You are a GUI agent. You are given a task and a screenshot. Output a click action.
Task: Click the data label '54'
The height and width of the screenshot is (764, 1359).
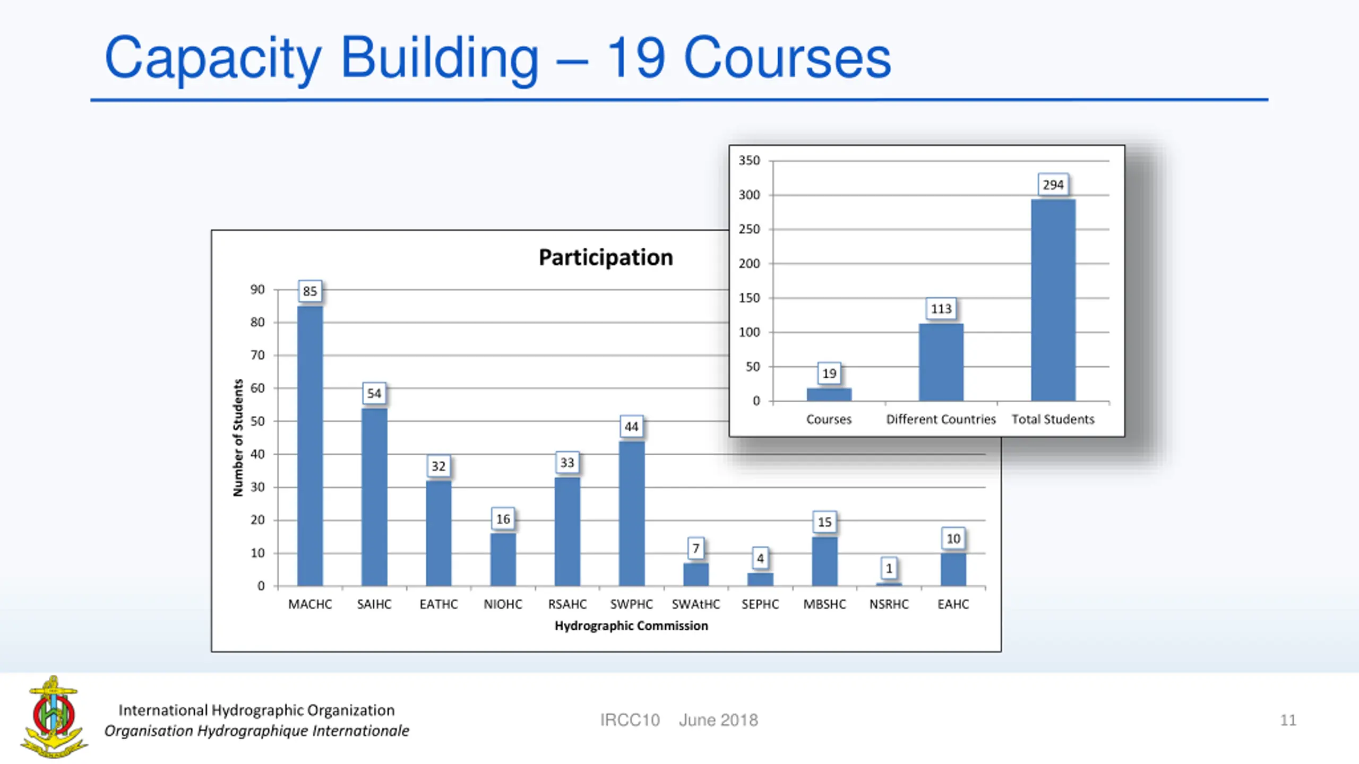click(374, 394)
